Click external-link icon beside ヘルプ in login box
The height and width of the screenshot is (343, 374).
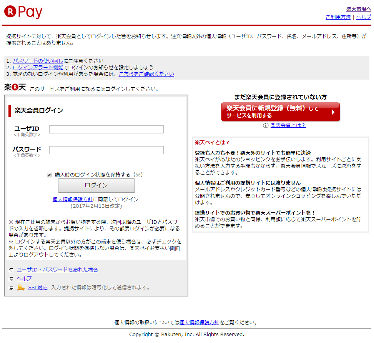click(x=11, y=279)
